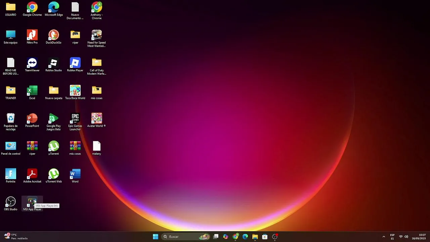The height and width of the screenshot is (242, 430).
Task: Select the Call of Duty Modern Warfare folder
Action: (x=97, y=67)
